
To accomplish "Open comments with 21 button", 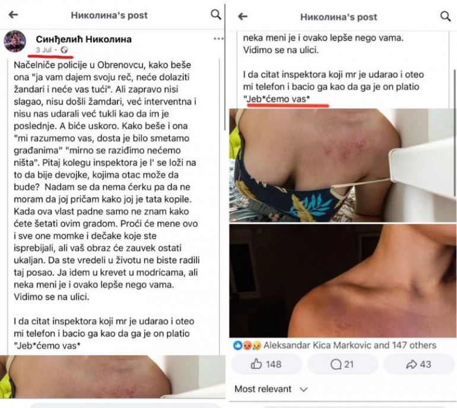I will pyautogui.click(x=342, y=364).
